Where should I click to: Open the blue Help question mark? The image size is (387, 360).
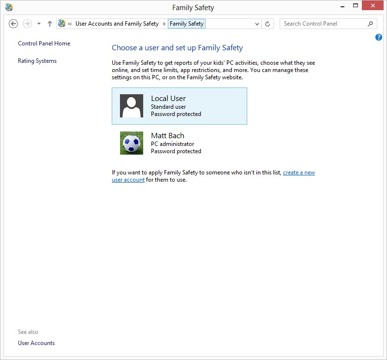coord(379,37)
